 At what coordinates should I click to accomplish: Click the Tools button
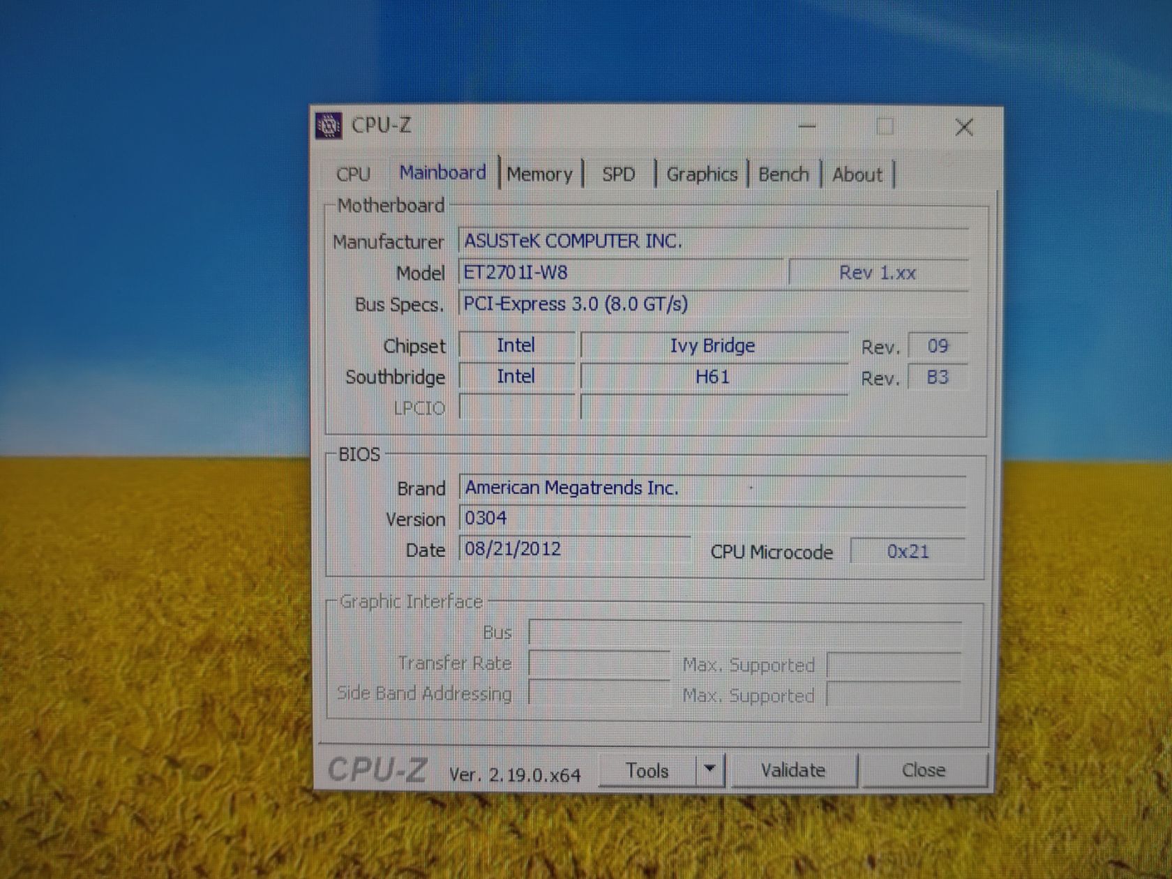[x=647, y=770]
